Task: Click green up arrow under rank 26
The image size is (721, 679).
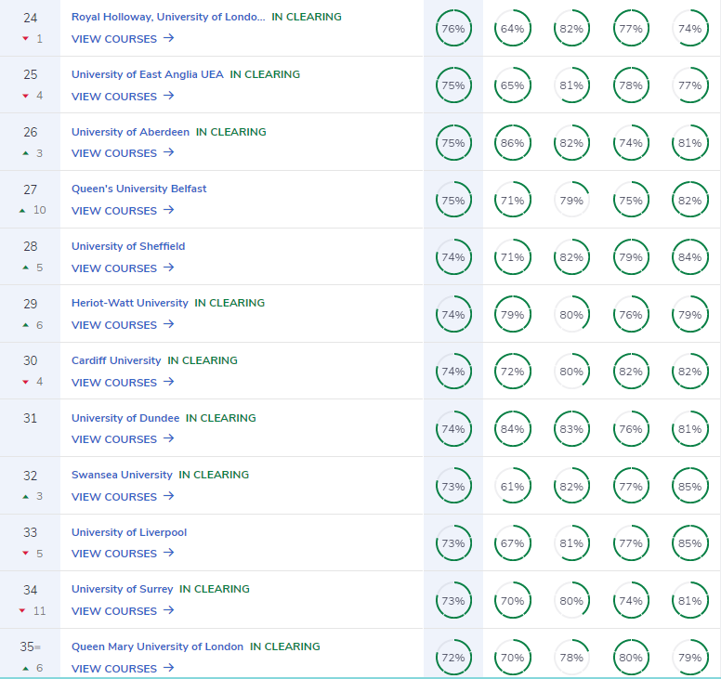Action: (26, 153)
